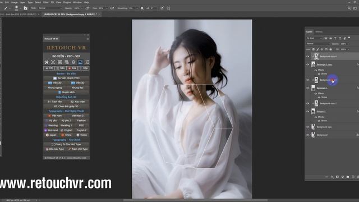359x202 pixels.
Task: Open the Filter menu
Action: (46, 2)
